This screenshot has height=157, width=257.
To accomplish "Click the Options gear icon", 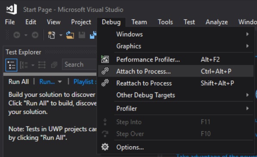I will pos(105,147).
